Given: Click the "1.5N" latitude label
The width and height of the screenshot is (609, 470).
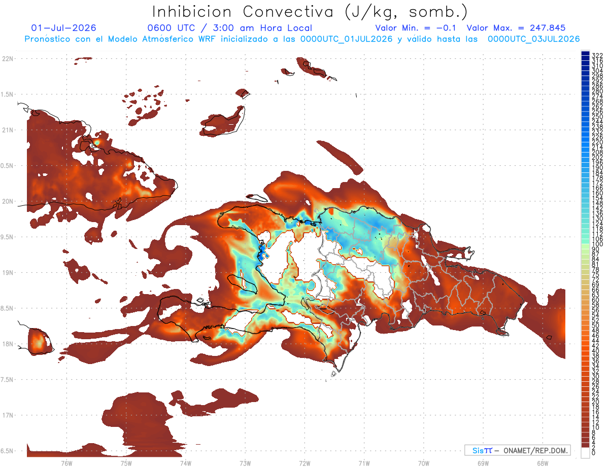Looking at the screenshot, I should [8, 94].
